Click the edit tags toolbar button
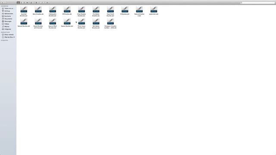 click(47, 3)
